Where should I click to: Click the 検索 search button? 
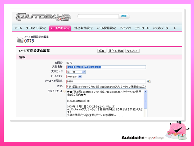124,16
